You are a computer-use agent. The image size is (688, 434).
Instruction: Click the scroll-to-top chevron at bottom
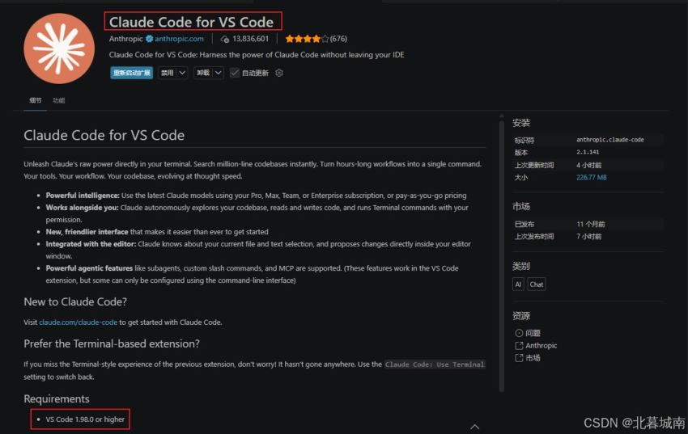[475, 427]
